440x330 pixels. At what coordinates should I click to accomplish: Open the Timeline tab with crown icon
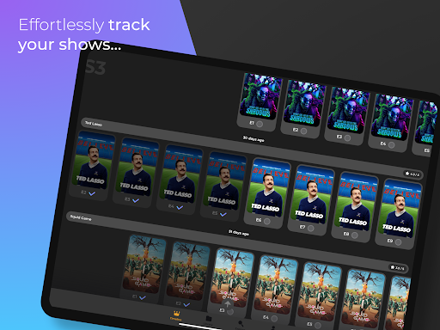click(x=176, y=315)
